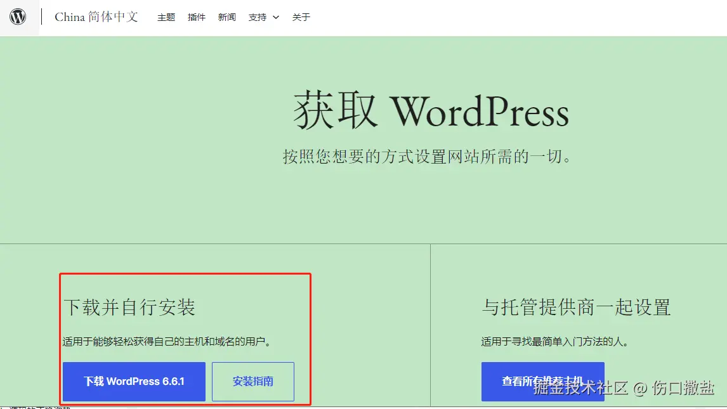Open the 关于 menu item
Viewport: 727px width, 409px height.
[301, 17]
